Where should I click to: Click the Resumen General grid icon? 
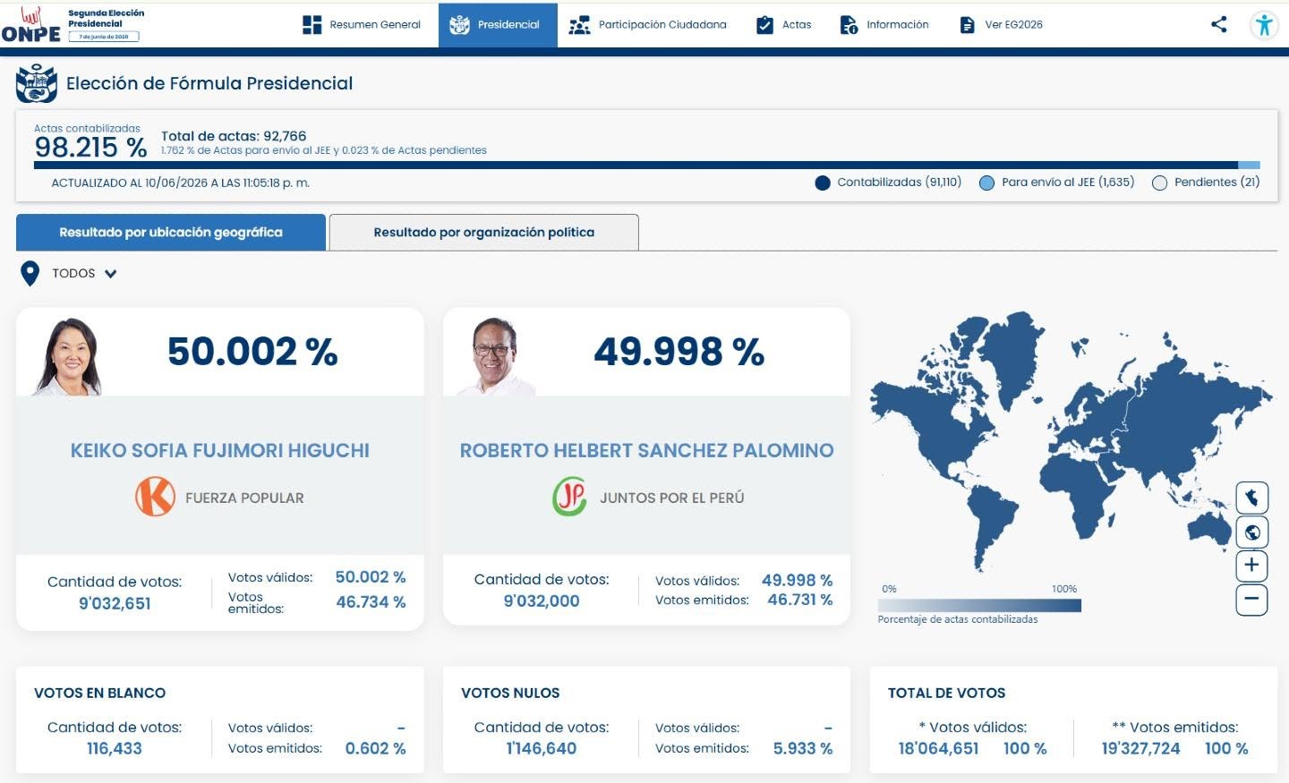312,25
